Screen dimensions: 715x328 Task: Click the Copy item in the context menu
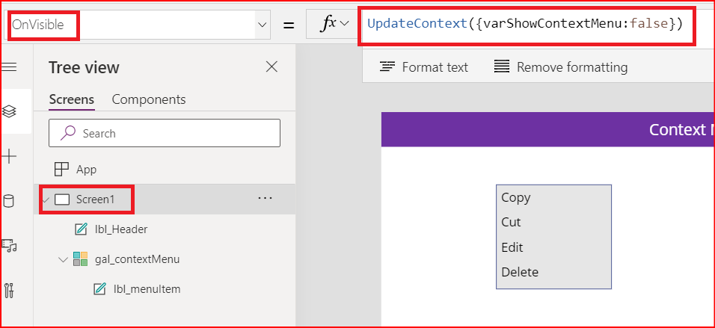click(516, 197)
